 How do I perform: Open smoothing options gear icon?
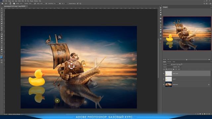tap(60, 4)
